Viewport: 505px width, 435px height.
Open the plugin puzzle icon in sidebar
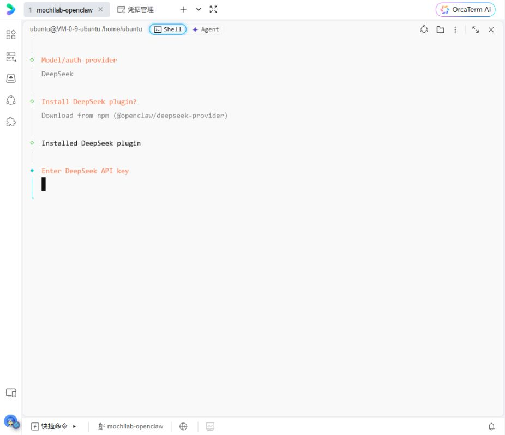[11, 122]
